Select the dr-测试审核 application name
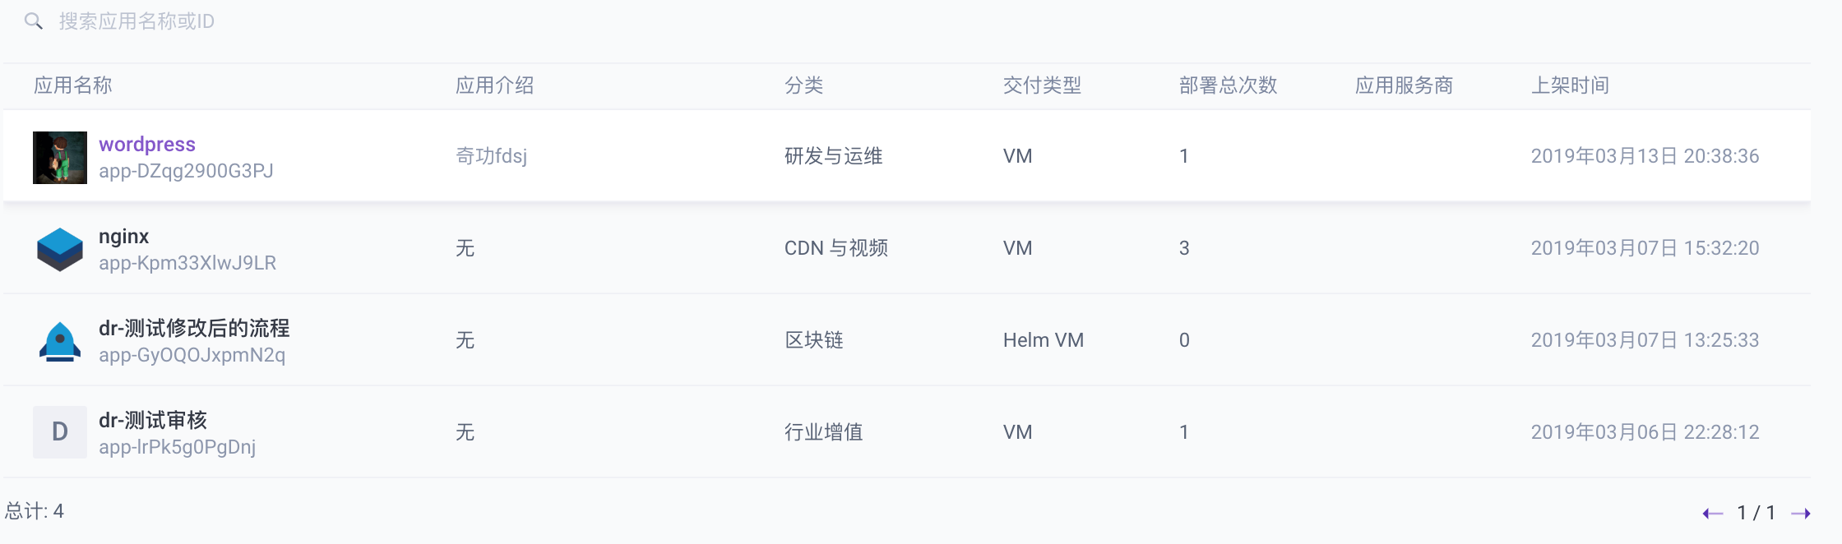This screenshot has height=544, width=1842. 153,420
